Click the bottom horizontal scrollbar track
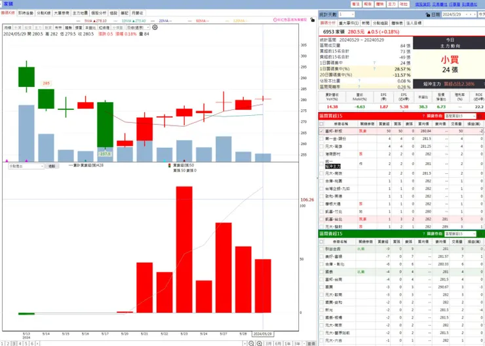This screenshot has height=346, width=485. pyautogui.click(x=141, y=343)
